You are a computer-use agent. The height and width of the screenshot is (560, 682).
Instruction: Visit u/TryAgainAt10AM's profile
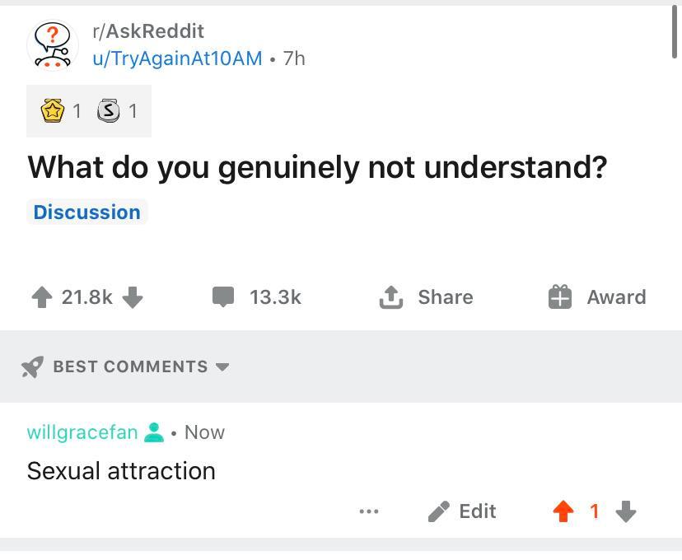(178, 58)
